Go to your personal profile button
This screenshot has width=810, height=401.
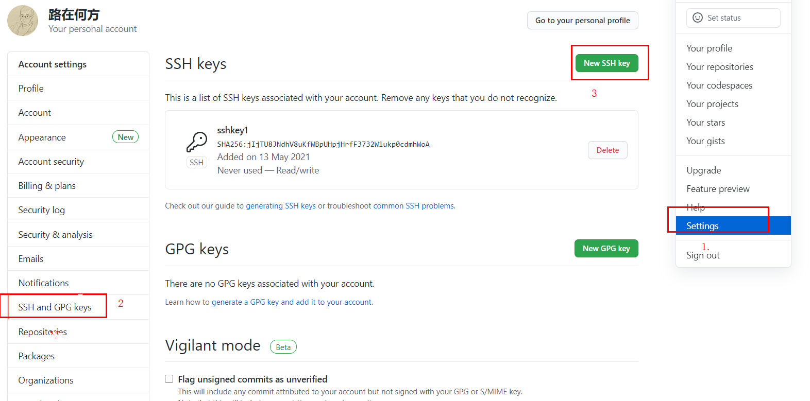tap(583, 21)
